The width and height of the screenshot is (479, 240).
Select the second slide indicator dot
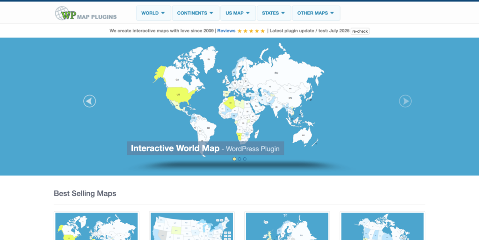239,159
